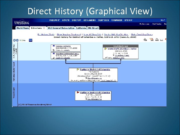The height and width of the screenshot is (135, 180).
Task: Open DIRECTORY in the top menu
Action: point(76,20)
